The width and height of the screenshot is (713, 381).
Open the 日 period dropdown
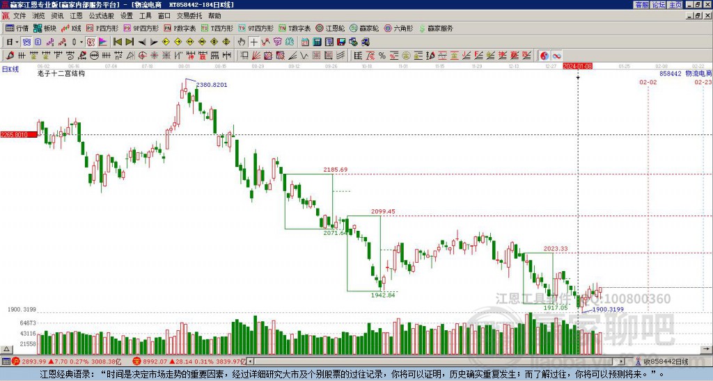point(13,42)
